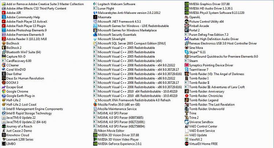
Task: Click the Realtek High Definition Audio icon
Action: click(187, 39)
